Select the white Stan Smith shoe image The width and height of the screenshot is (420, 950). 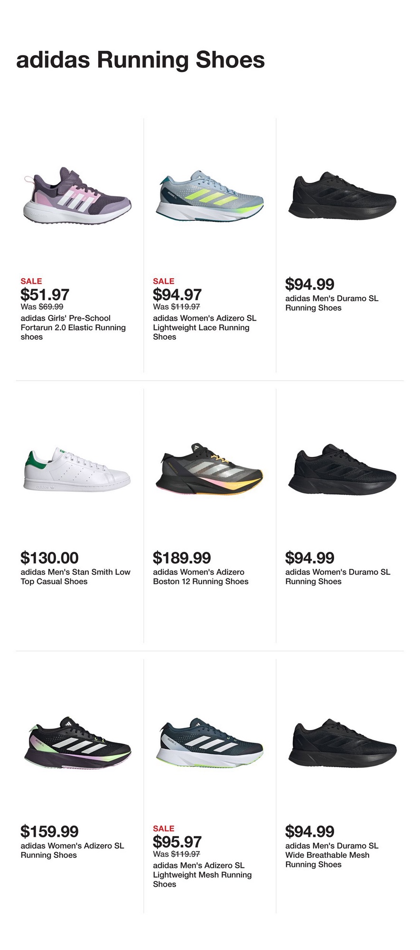click(77, 470)
